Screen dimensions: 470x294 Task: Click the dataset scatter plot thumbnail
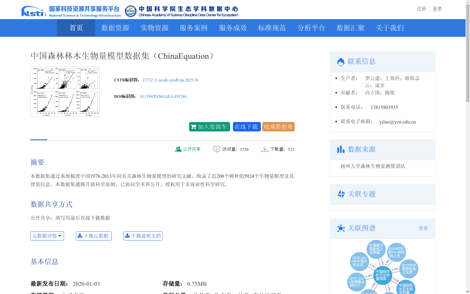click(65, 92)
